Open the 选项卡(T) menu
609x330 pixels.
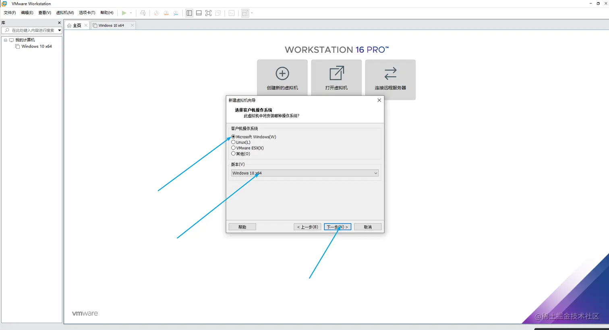(x=87, y=13)
